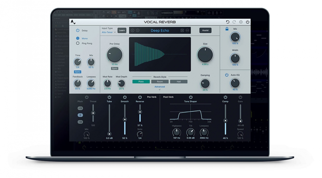322x178 pixels.
Task: Click the Tone Shaper Lowpass knob at 4982 Hz
Action: tap(204, 132)
